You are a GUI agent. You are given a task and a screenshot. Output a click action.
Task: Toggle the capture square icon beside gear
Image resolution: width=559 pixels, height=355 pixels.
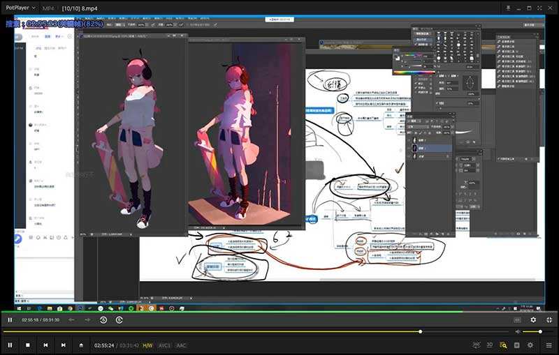coord(516,345)
